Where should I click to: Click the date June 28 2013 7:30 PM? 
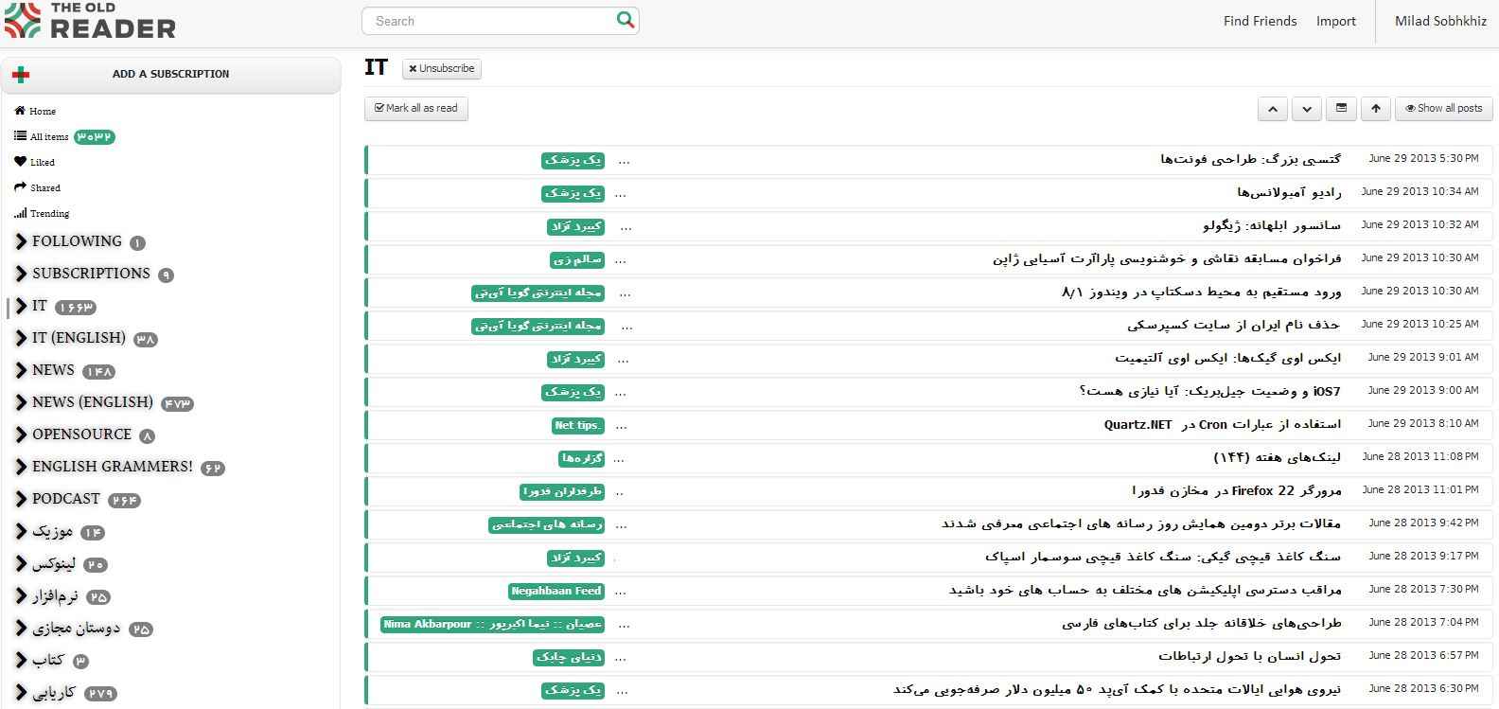point(1423,589)
